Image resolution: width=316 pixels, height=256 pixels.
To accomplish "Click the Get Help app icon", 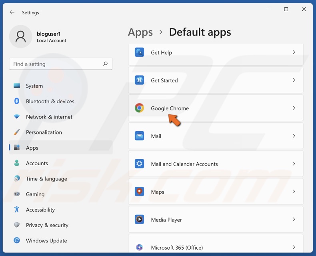I will click(x=139, y=52).
